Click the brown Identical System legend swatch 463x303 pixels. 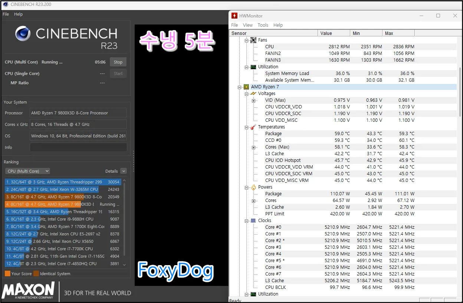[x=36, y=274]
